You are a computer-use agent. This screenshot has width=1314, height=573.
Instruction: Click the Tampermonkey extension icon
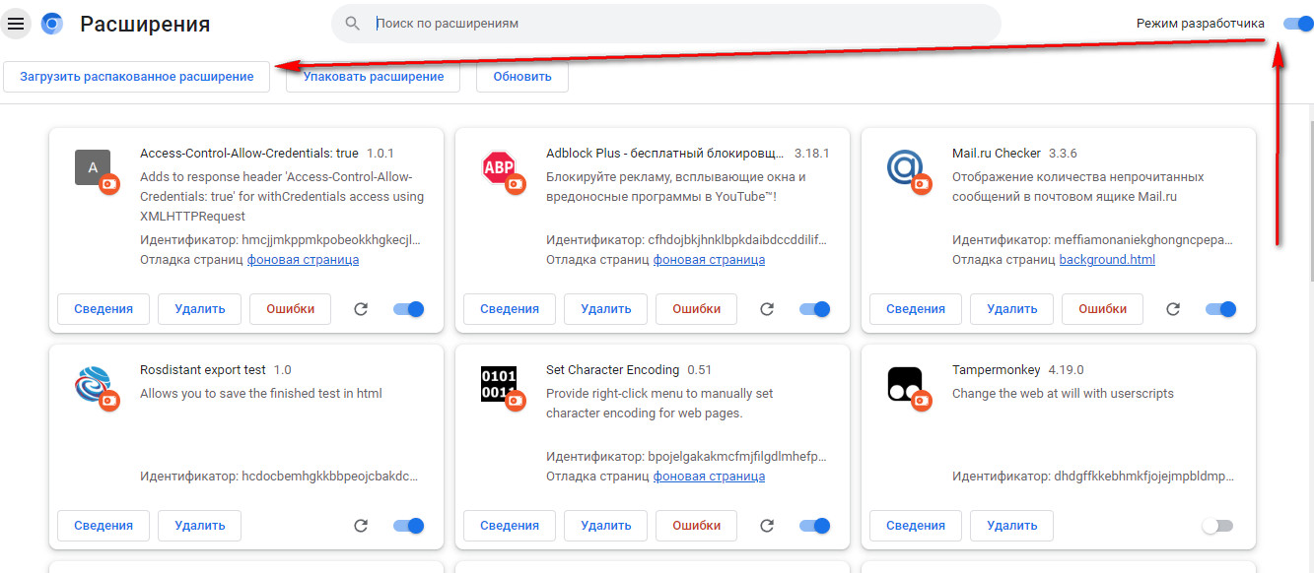(905, 384)
